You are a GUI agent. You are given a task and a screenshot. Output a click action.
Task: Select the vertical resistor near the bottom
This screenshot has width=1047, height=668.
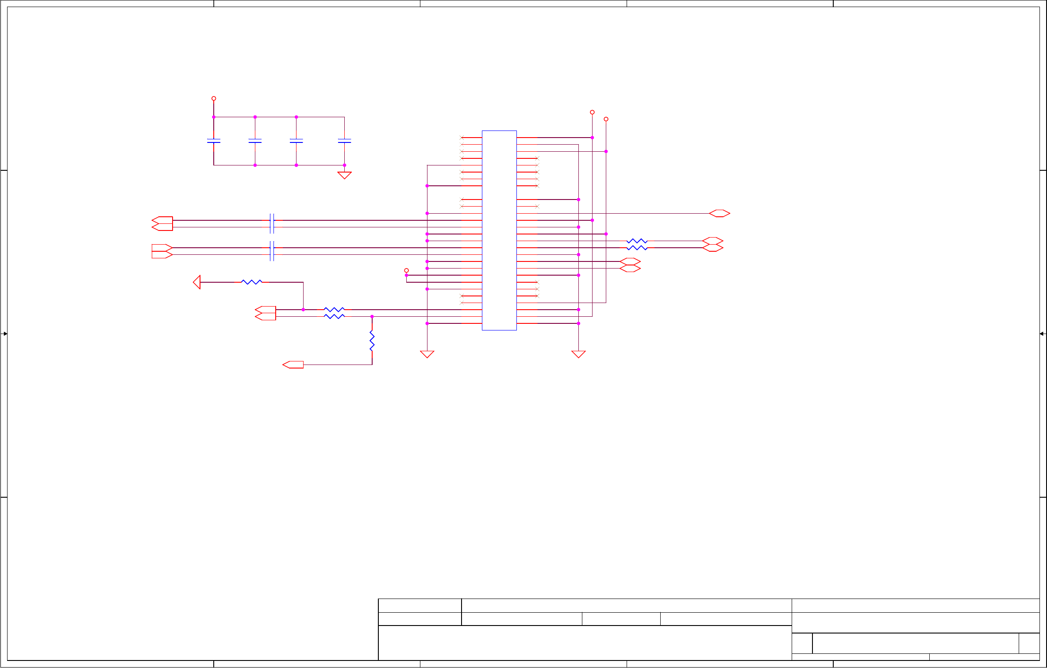(372, 341)
